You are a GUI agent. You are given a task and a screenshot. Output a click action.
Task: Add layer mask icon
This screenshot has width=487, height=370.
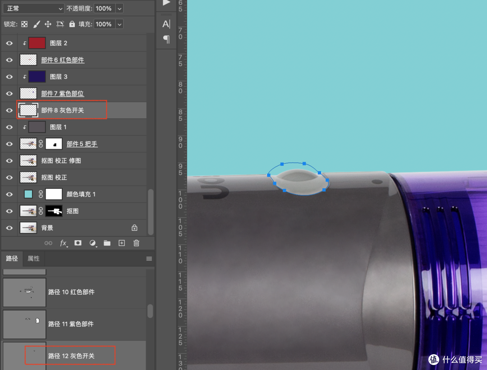(78, 243)
